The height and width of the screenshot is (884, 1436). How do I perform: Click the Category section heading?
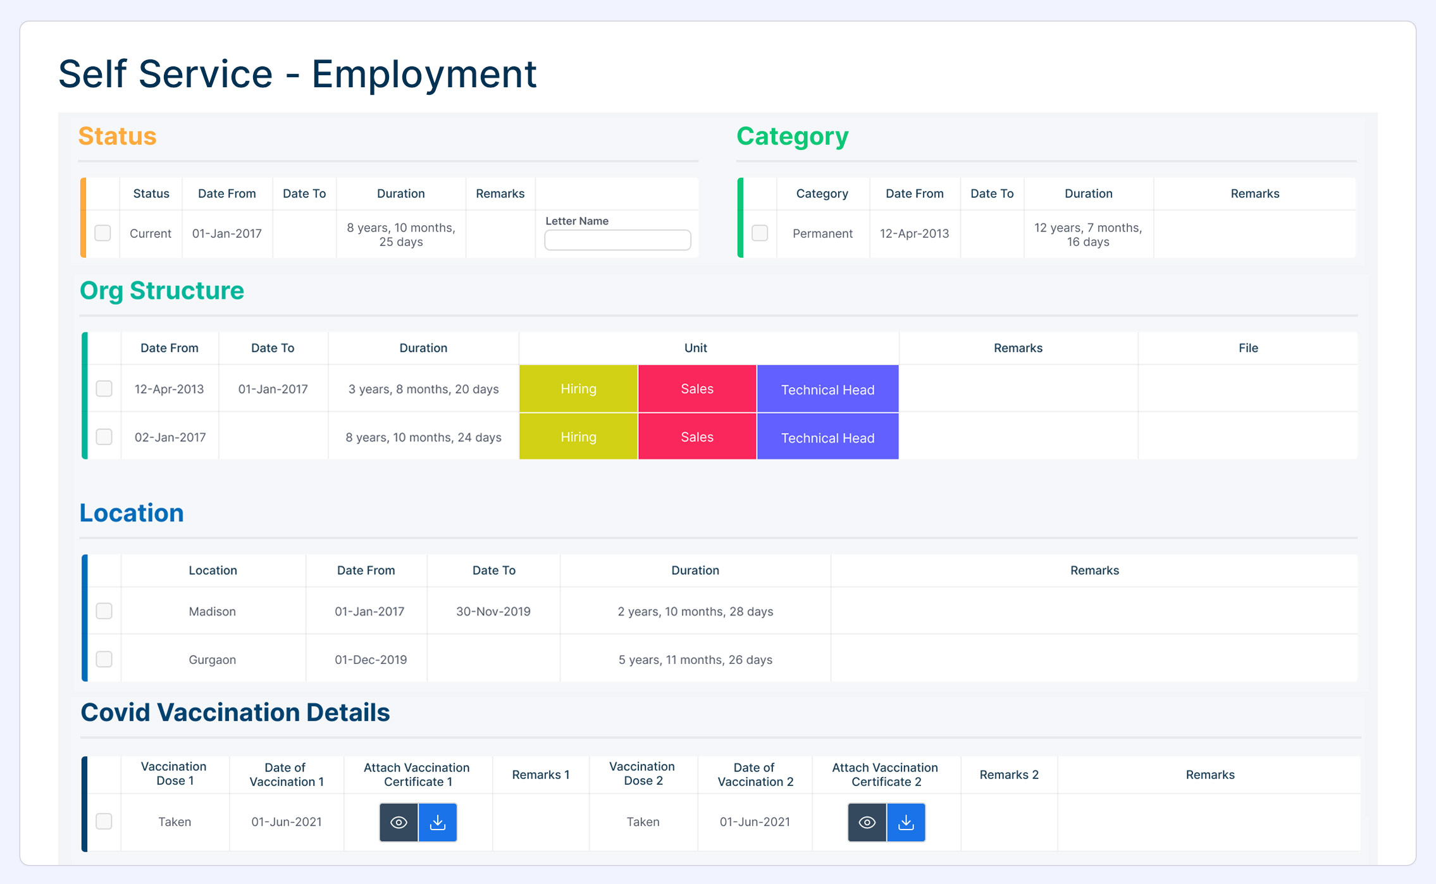[792, 137]
